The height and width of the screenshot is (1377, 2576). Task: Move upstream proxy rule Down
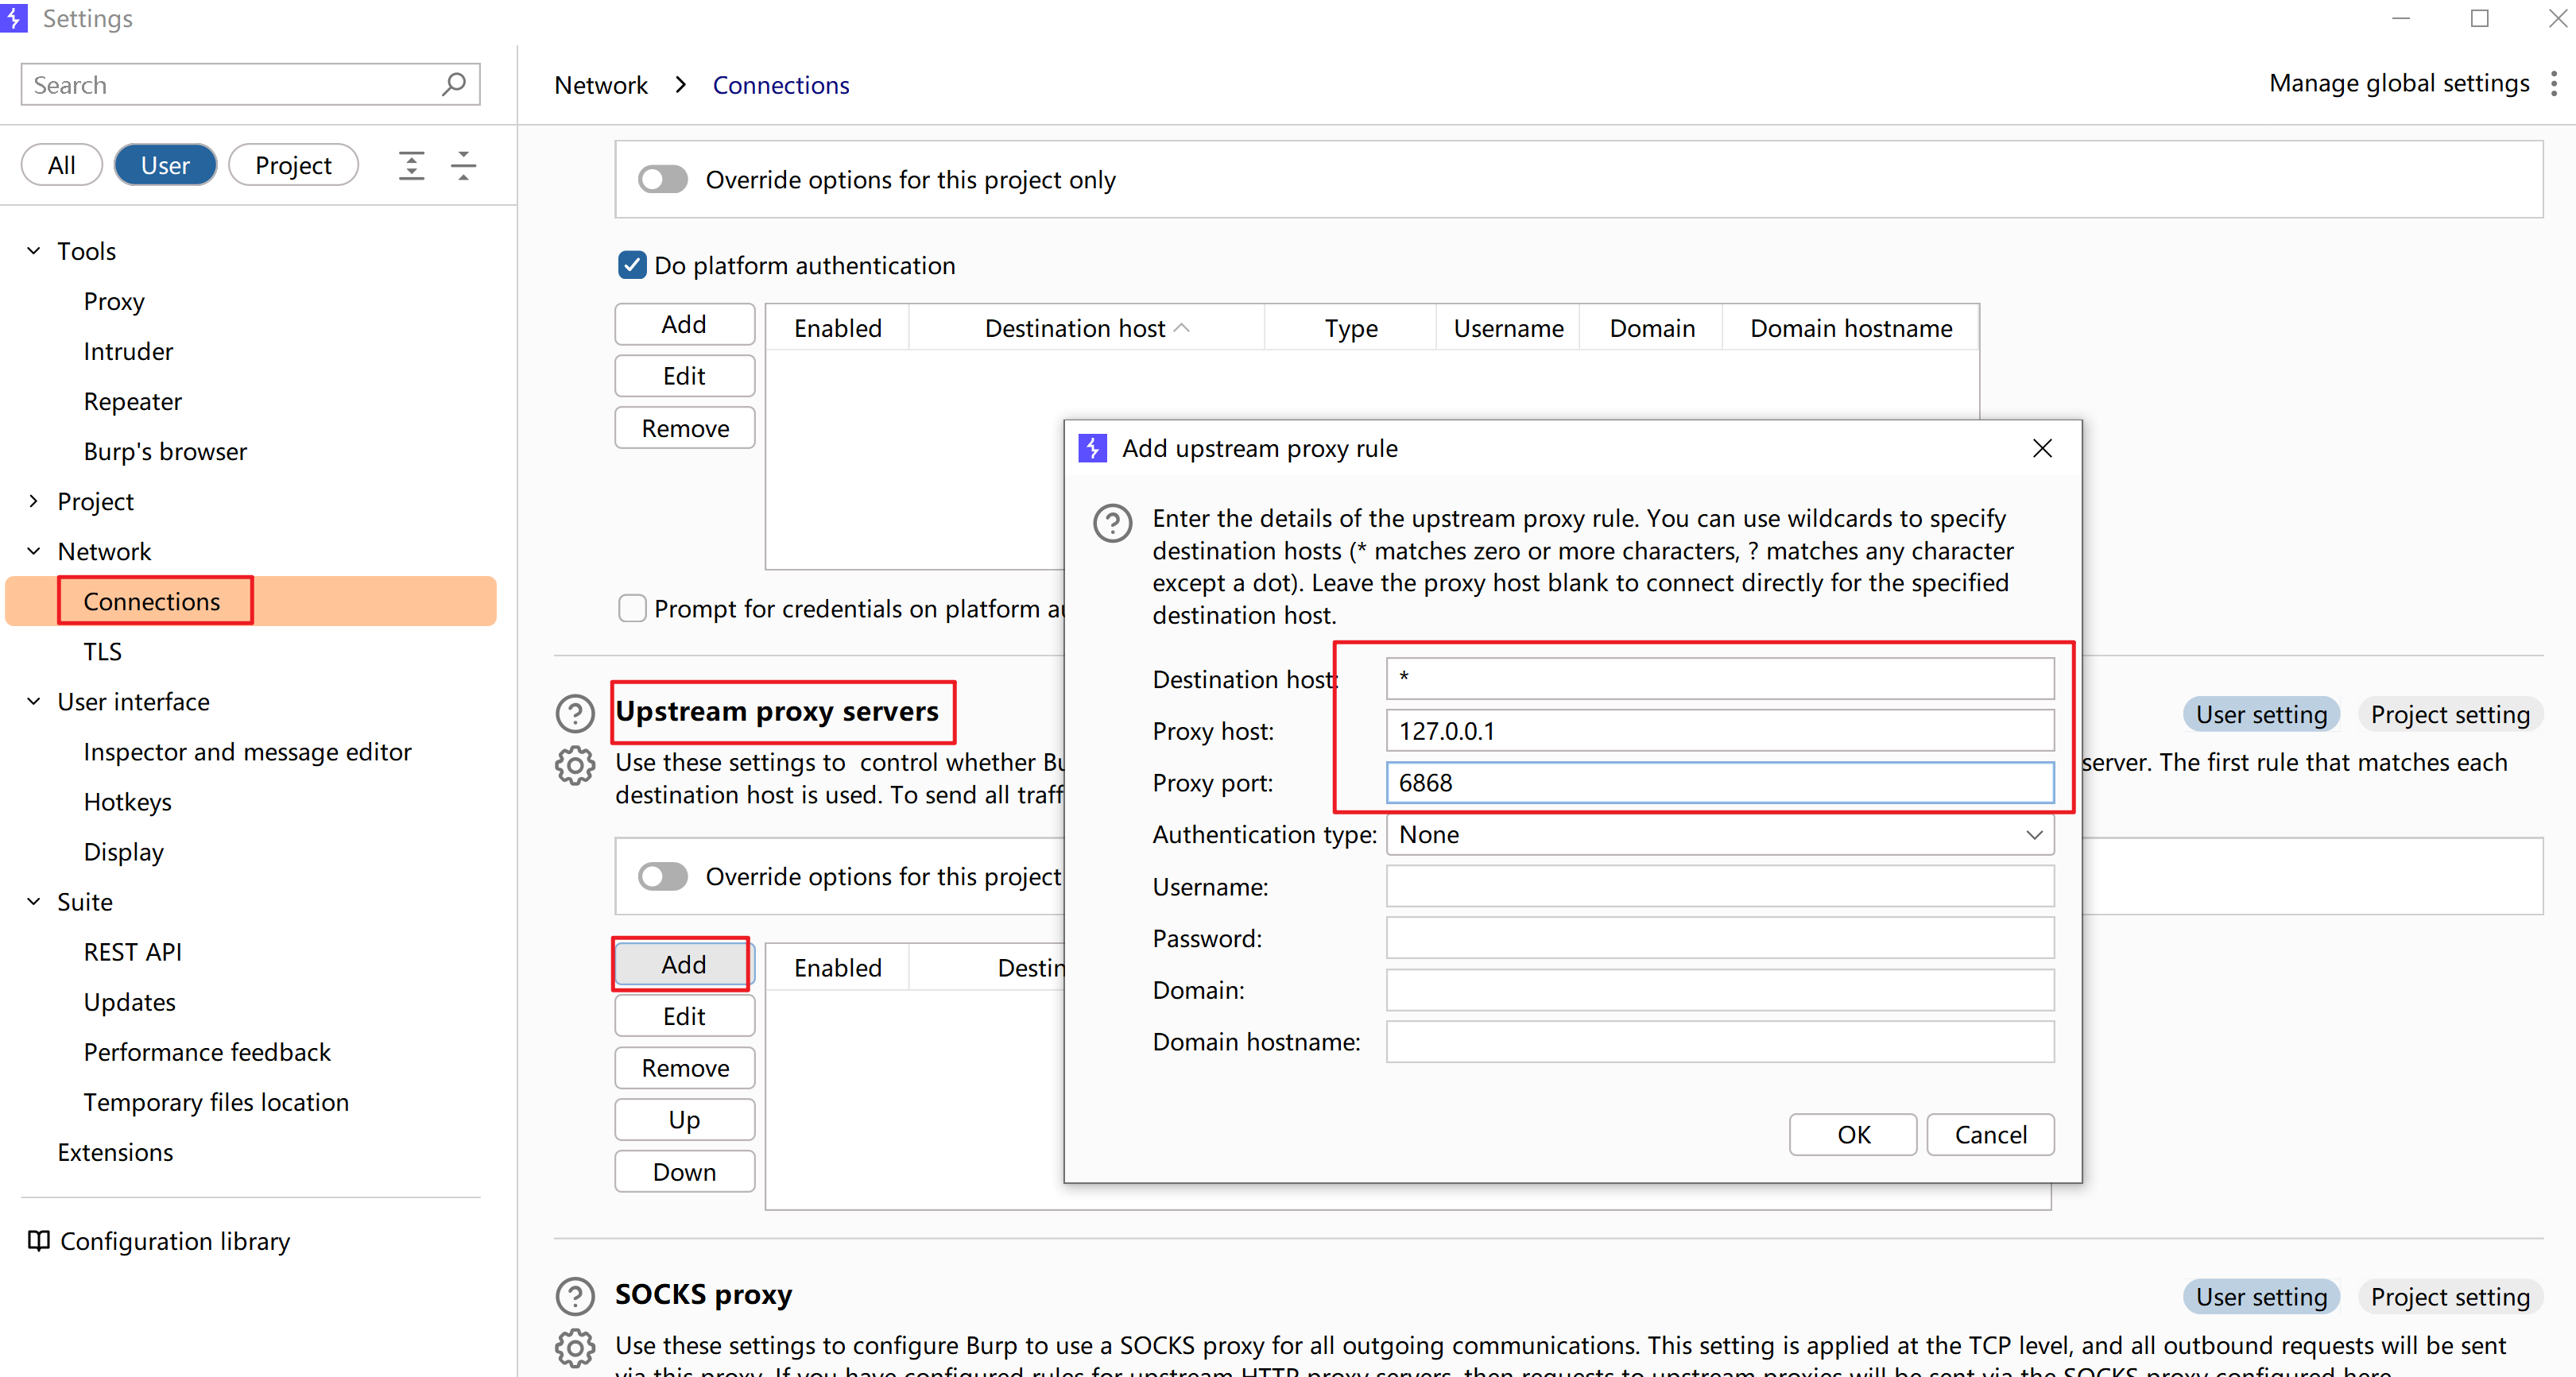[x=684, y=1171]
